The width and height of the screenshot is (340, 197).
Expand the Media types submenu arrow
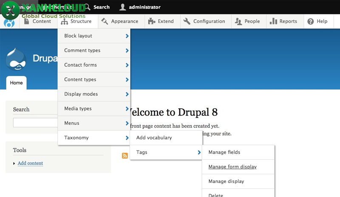point(127,109)
